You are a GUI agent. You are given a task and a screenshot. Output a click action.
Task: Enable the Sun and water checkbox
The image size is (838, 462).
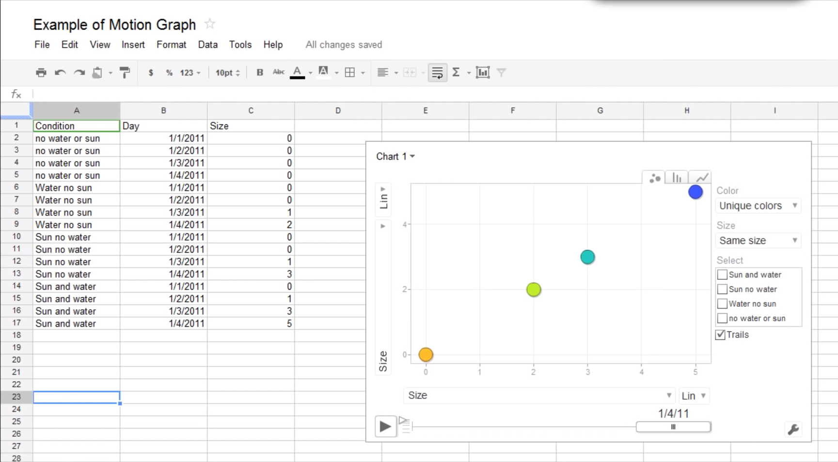click(722, 275)
